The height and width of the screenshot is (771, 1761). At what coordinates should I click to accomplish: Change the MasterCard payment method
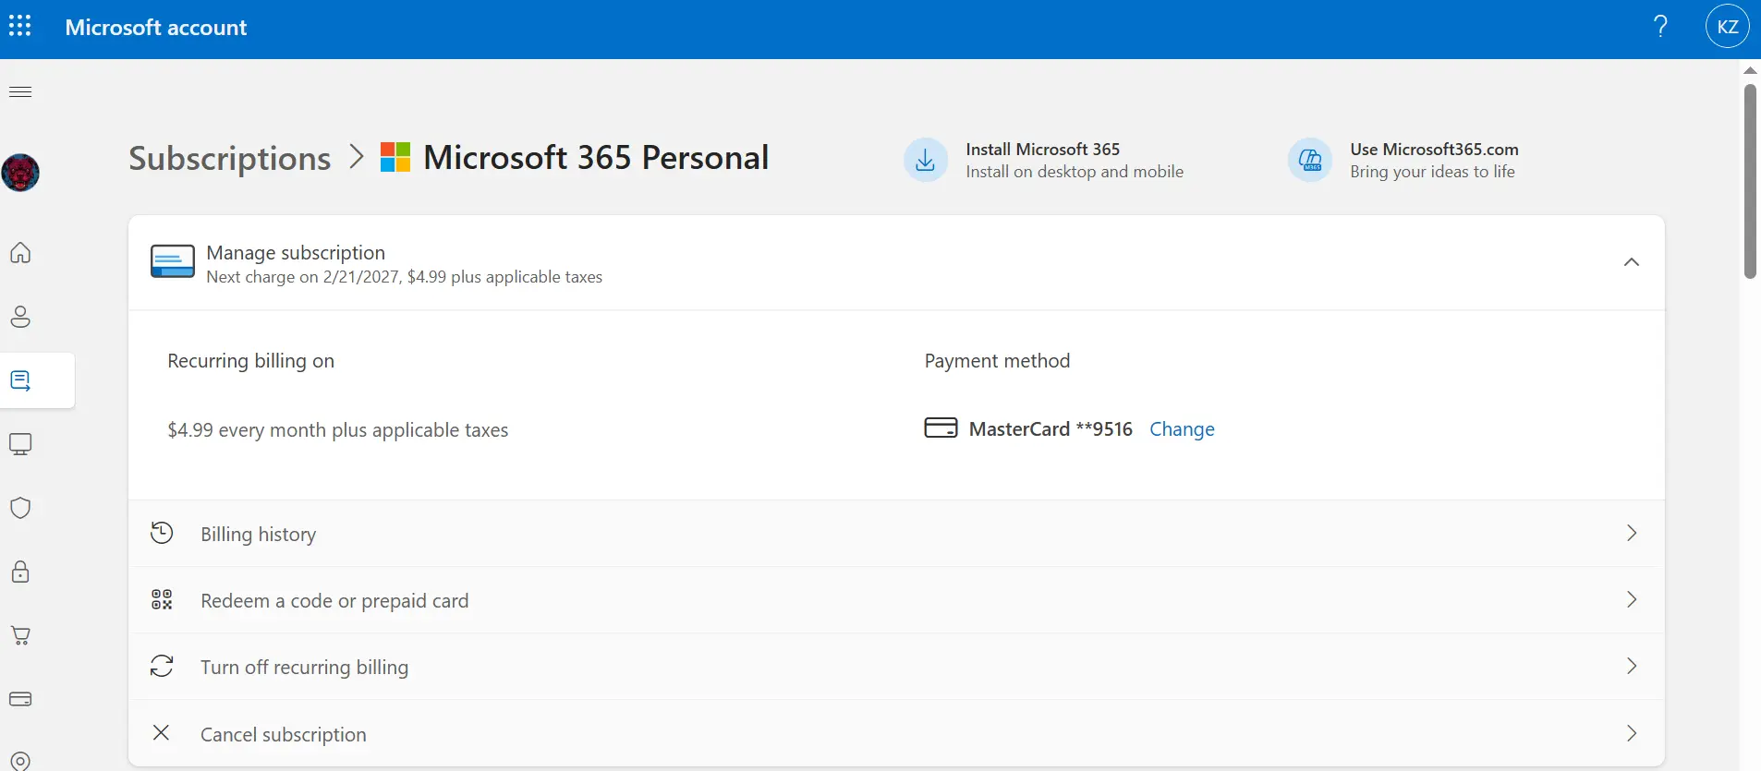point(1182,429)
